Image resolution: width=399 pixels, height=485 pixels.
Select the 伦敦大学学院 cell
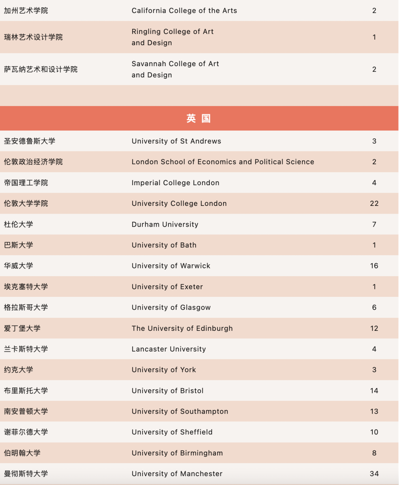(x=26, y=204)
